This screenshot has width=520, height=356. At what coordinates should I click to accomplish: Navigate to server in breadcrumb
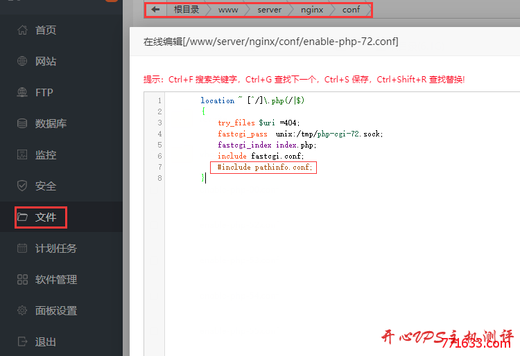coord(269,10)
